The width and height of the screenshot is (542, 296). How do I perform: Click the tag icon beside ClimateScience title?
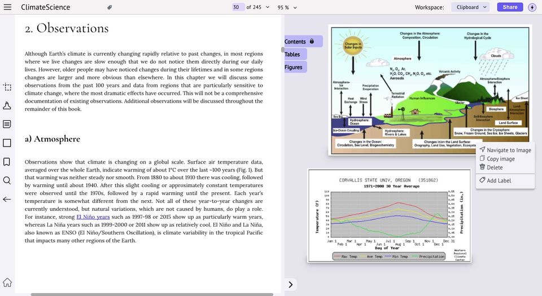[x=110, y=7]
